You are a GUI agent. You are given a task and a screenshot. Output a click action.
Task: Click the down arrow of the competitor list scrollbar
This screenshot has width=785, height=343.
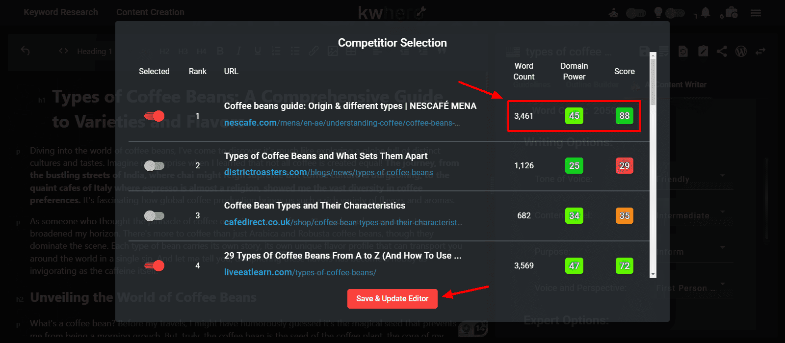653,274
